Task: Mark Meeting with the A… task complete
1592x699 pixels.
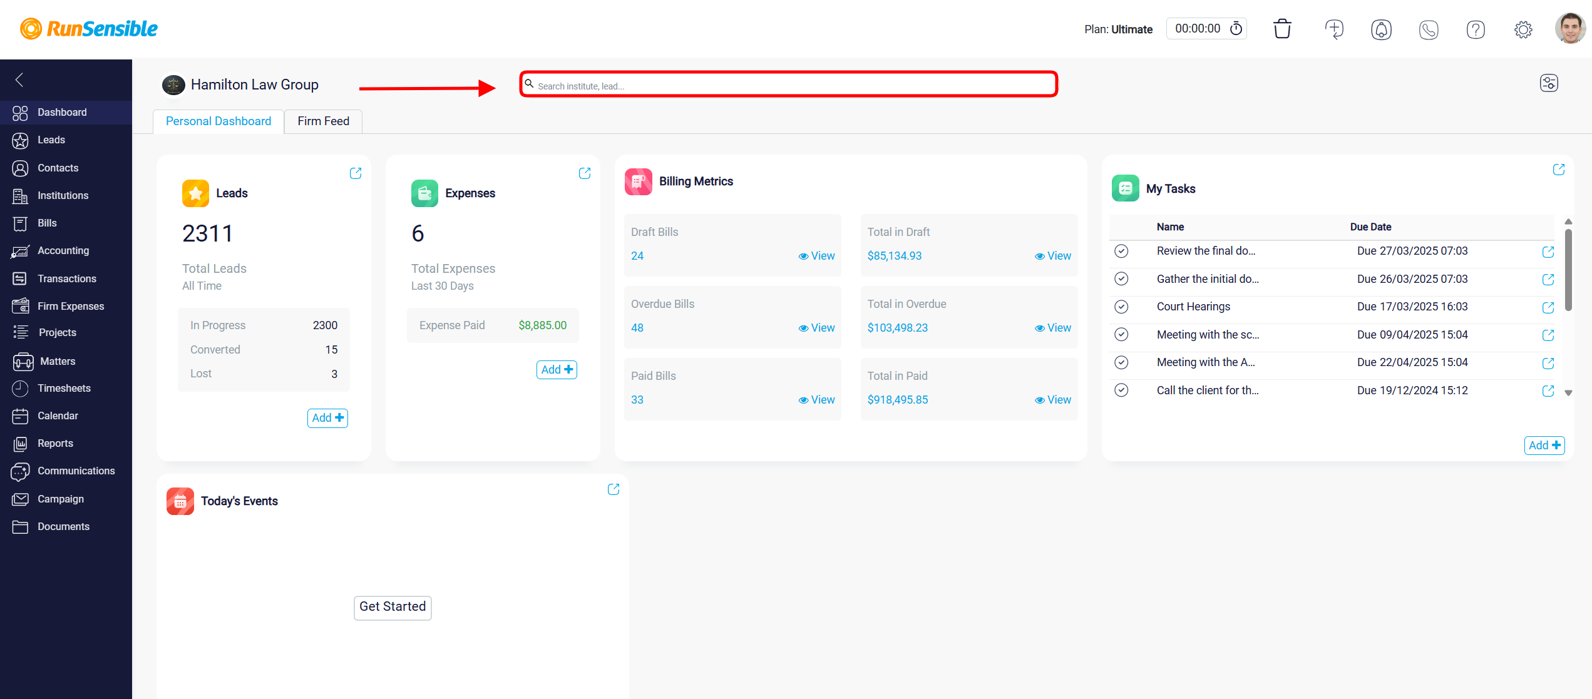Action: (1121, 362)
